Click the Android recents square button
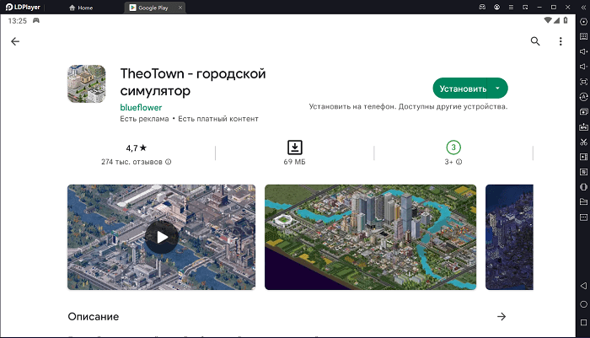This screenshot has width=590, height=338. click(x=583, y=323)
